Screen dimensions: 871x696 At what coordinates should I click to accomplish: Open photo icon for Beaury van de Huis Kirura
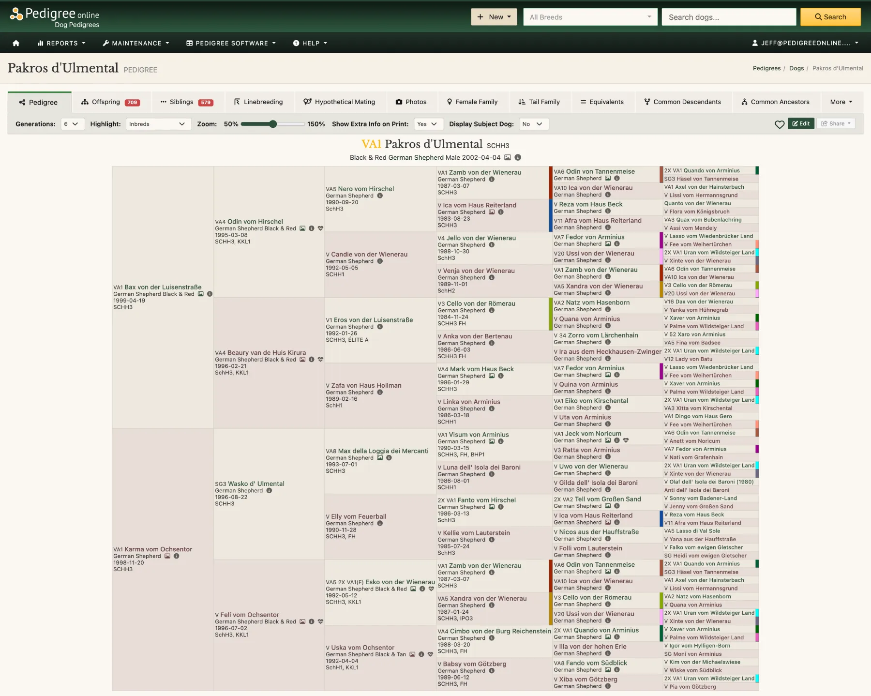(302, 360)
